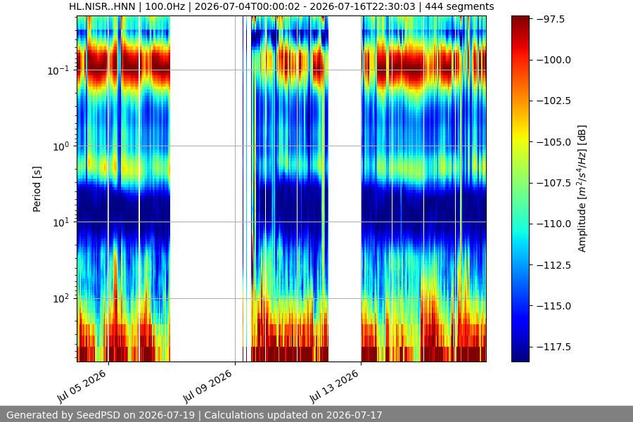Click the 'Jul 13 2026' x-axis label
This screenshot has height=422, width=633.
334,386
